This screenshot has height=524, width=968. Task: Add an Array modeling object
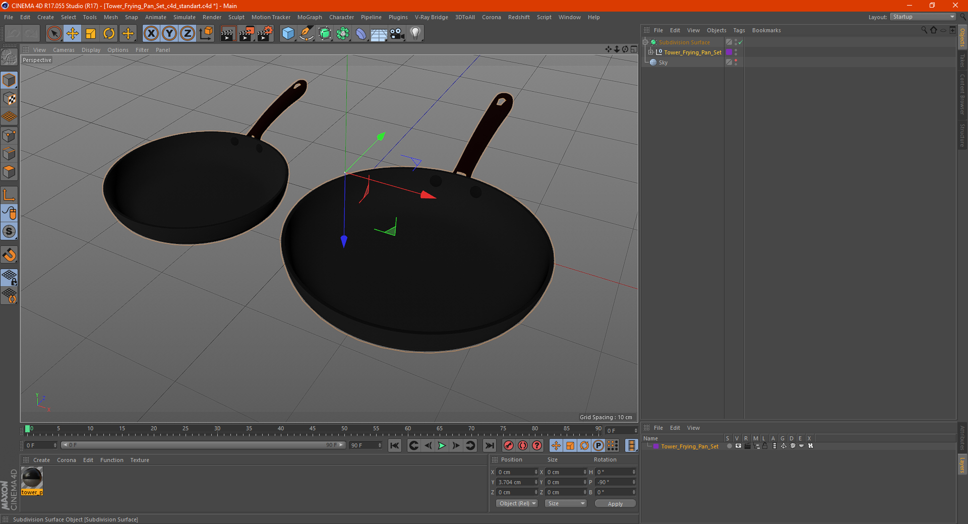(343, 34)
